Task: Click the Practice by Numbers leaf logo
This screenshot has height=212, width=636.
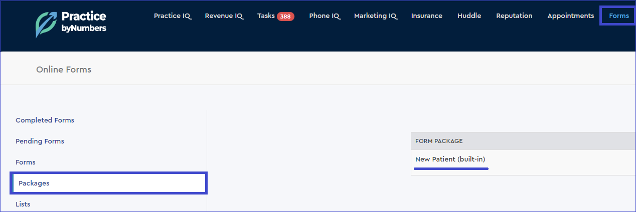Action: pyautogui.click(x=46, y=23)
